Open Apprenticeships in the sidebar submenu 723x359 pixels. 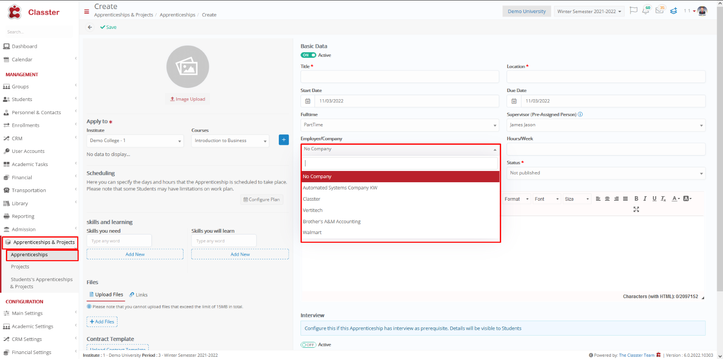[x=42, y=255]
